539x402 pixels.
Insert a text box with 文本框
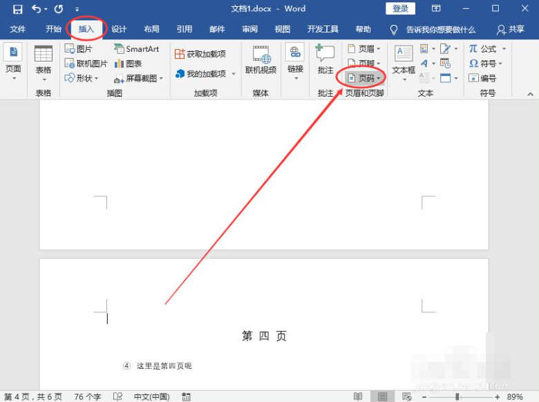pos(404,59)
